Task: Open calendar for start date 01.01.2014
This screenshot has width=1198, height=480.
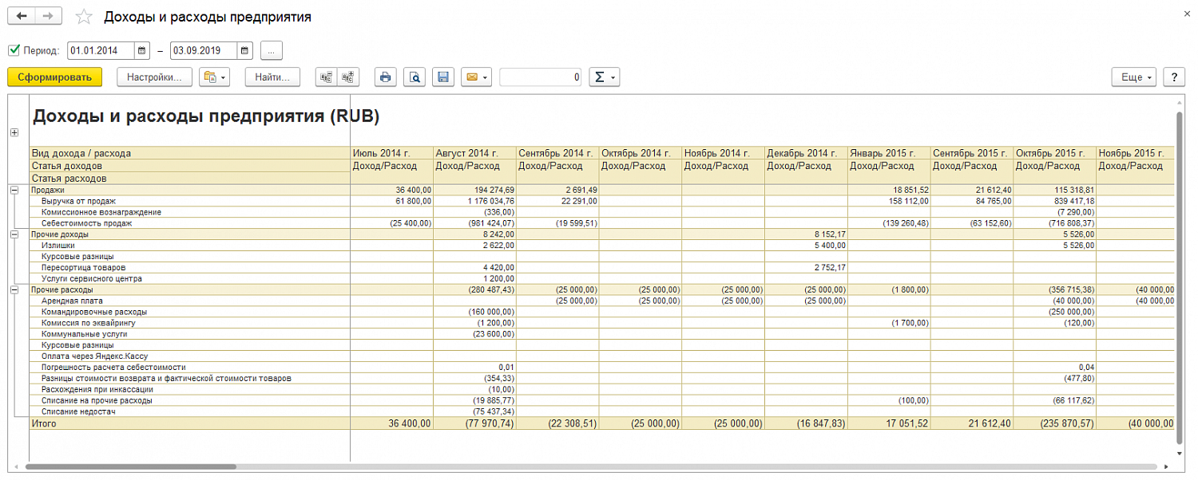Action: tap(142, 51)
